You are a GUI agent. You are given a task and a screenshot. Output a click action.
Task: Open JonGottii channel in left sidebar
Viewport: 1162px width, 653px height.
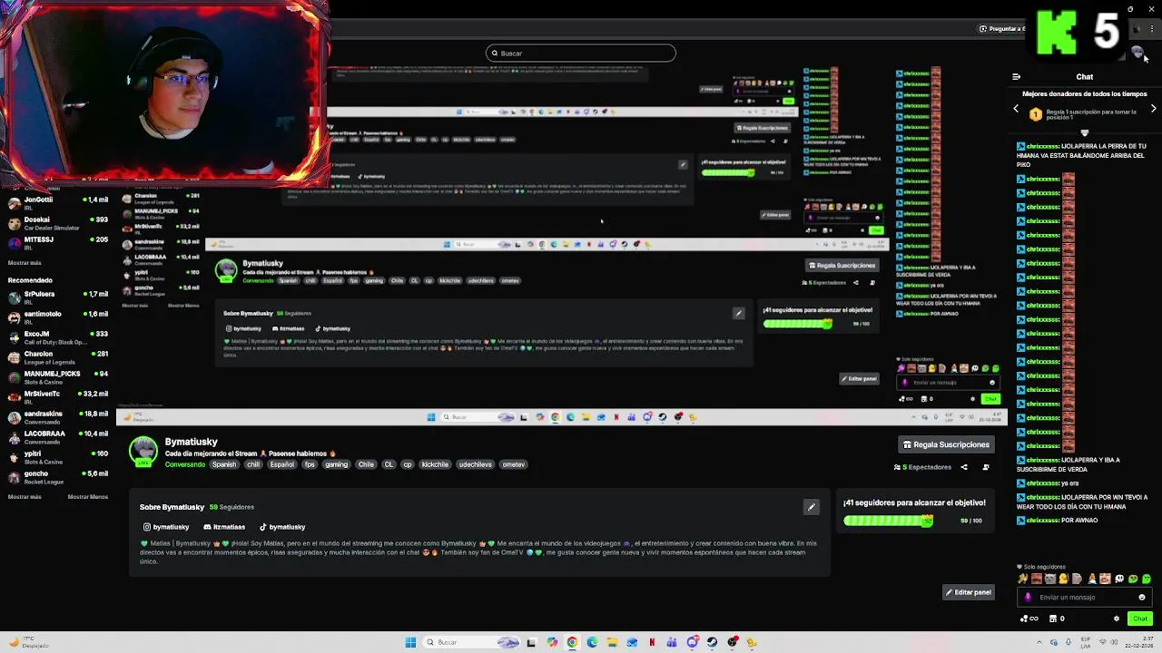tap(56, 202)
